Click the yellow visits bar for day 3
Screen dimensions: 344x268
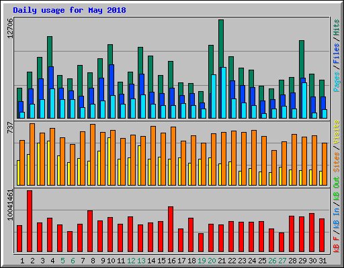point(38,164)
